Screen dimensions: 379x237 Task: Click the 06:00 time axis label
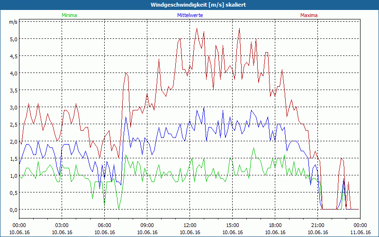click(104, 226)
